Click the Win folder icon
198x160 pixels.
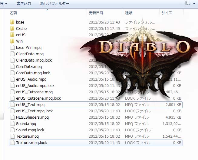point(12,41)
